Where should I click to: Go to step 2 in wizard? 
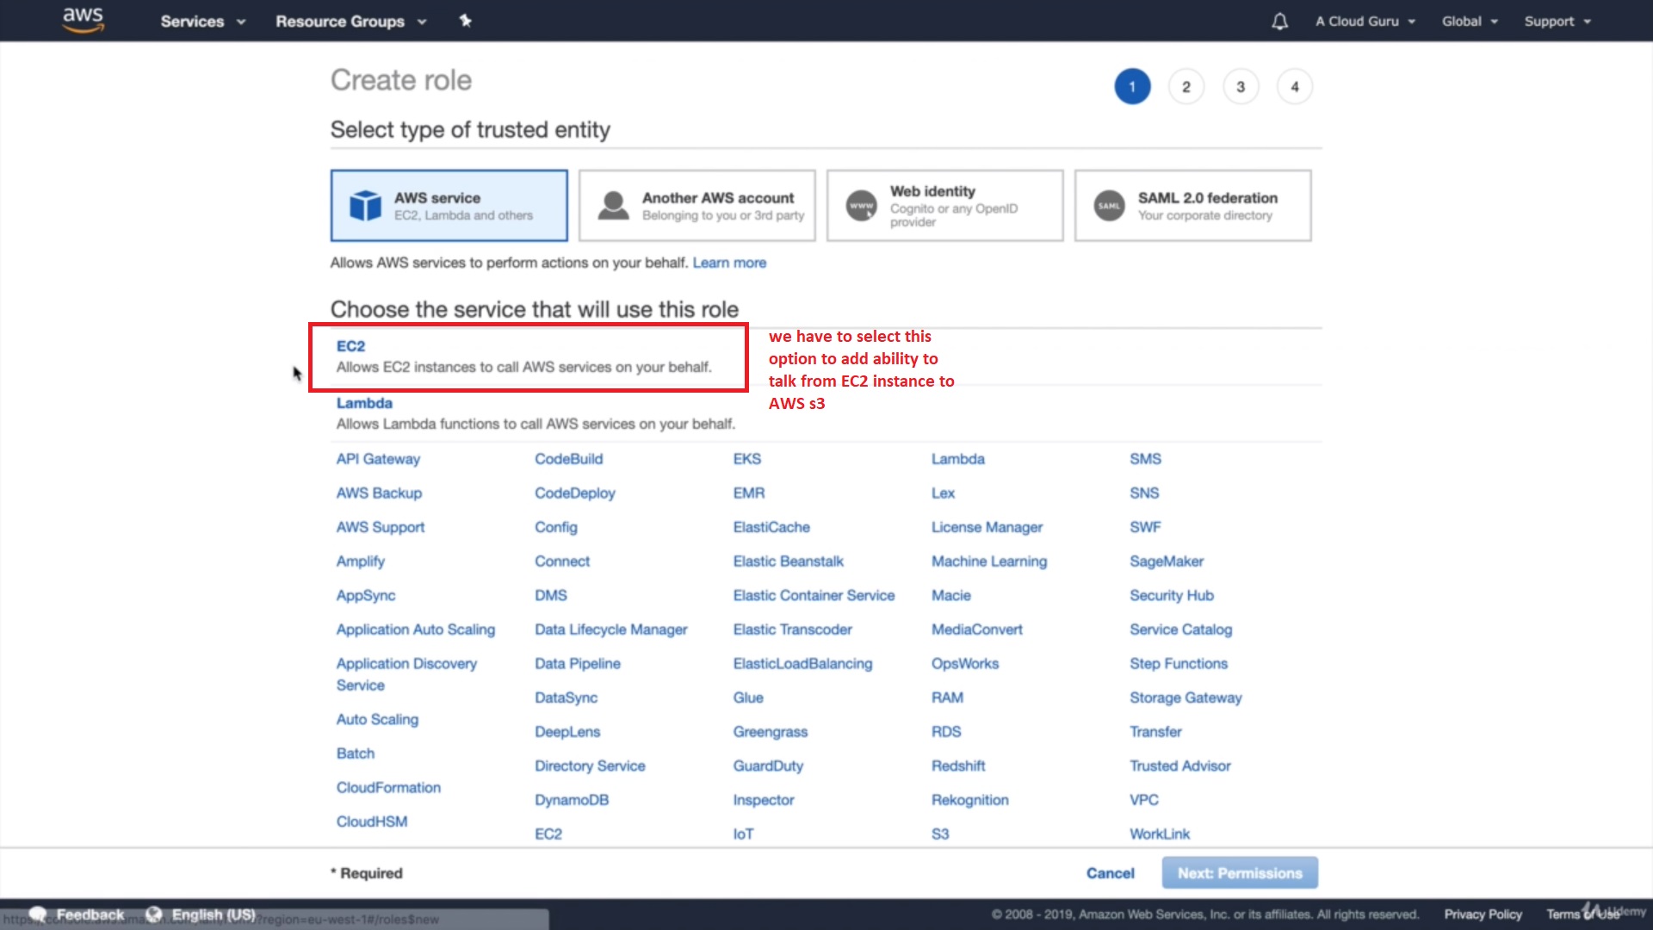click(x=1186, y=87)
